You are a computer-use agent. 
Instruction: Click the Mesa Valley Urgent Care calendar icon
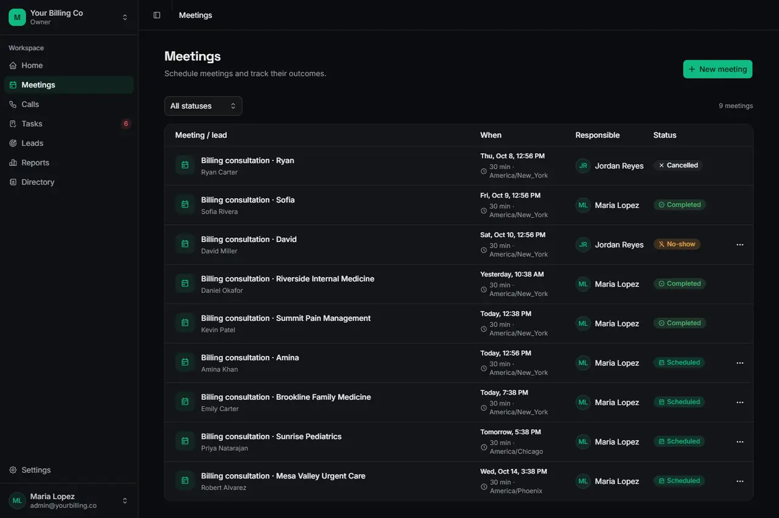(x=185, y=481)
